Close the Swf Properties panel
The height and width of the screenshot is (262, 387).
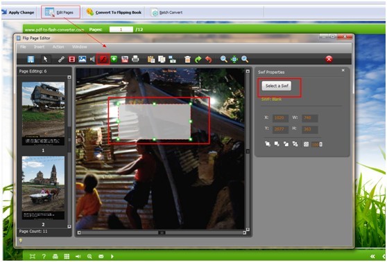pyautogui.click(x=343, y=70)
